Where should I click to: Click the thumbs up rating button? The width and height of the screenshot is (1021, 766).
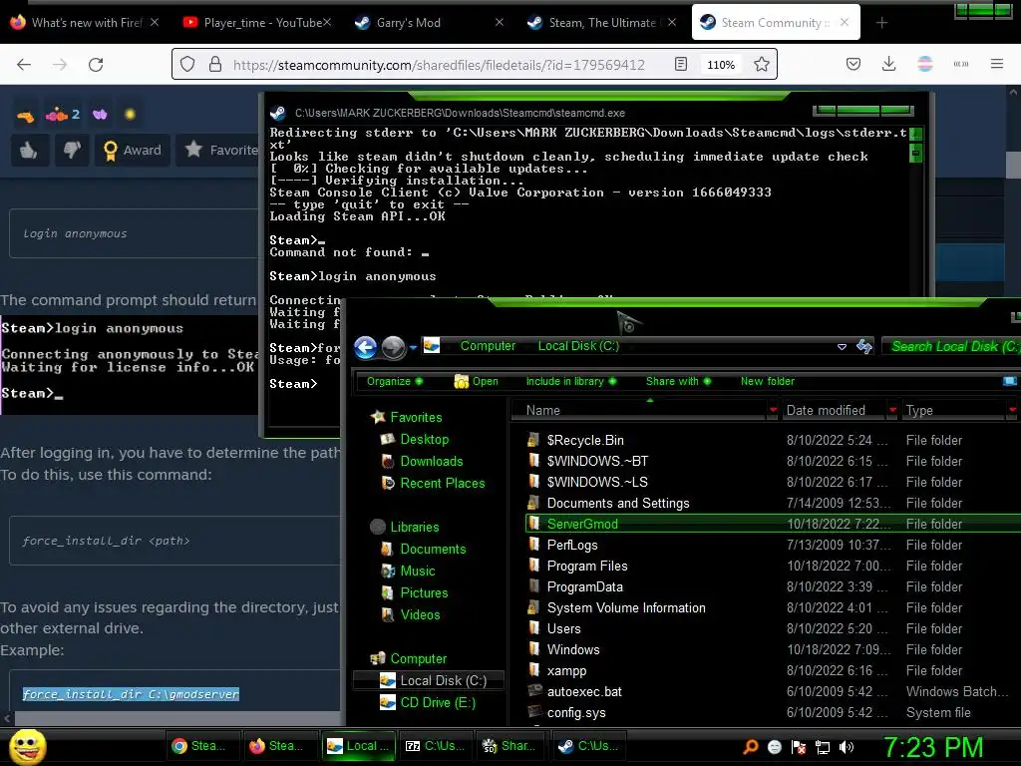pyautogui.click(x=29, y=150)
